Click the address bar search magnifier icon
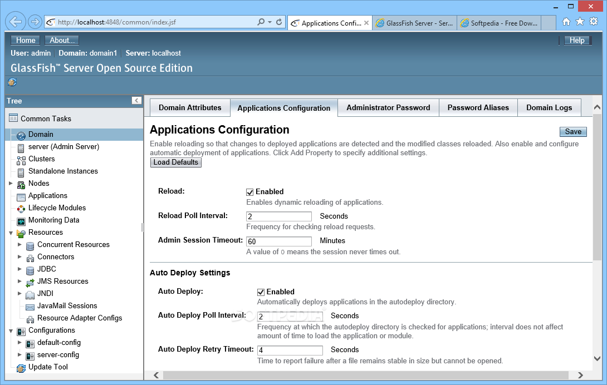The height and width of the screenshot is (385, 607). [261, 22]
